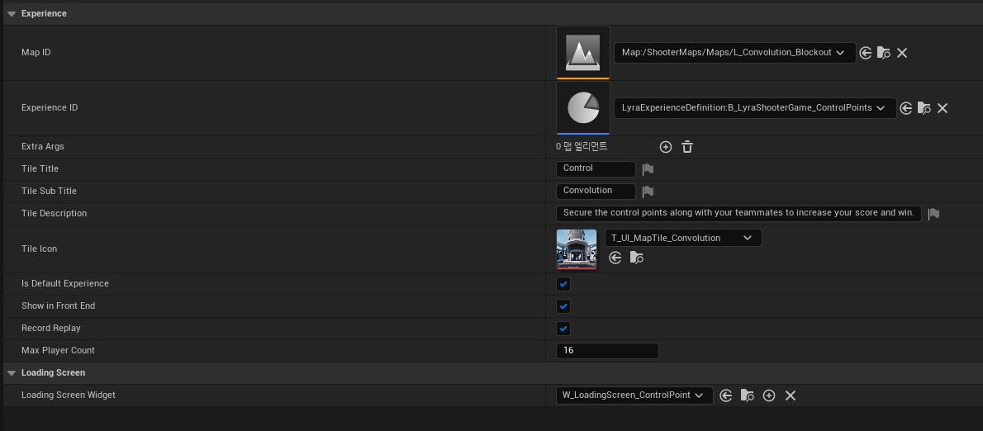Open Experience ID dropdown B_LyraShooterGame_ControlPoints
The width and height of the screenshot is (983, 431).
[755, 107]
